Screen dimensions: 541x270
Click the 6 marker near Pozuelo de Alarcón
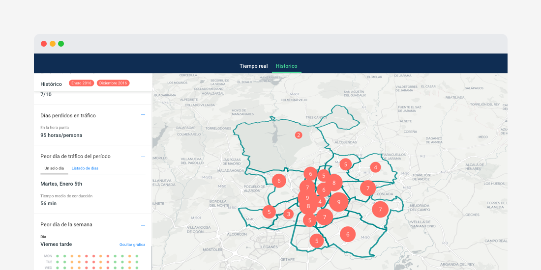coord(279,181)
